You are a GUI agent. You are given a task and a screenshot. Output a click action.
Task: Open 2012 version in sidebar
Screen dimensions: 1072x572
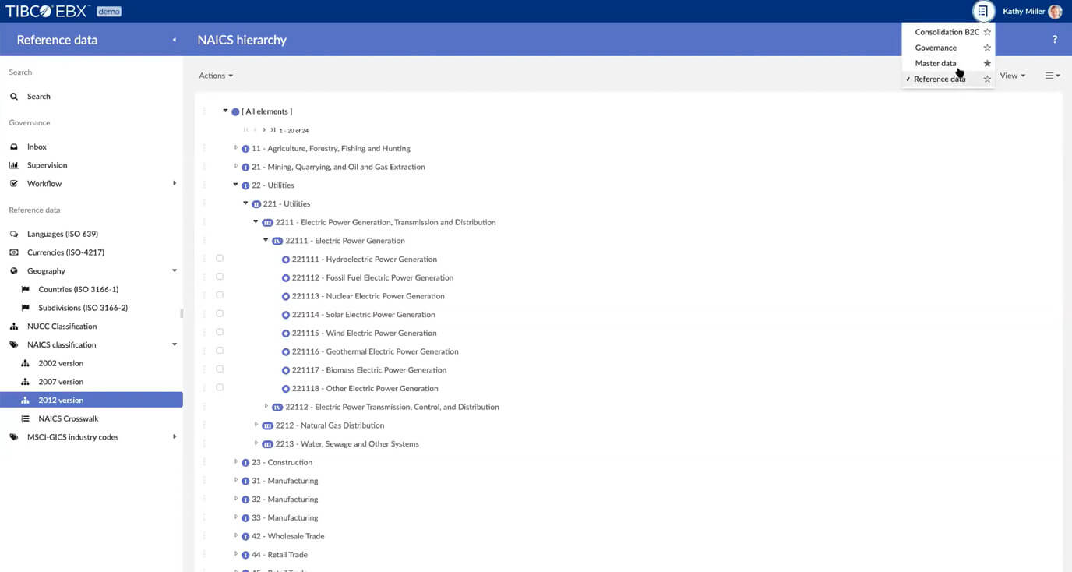click(x=91, y=400)
